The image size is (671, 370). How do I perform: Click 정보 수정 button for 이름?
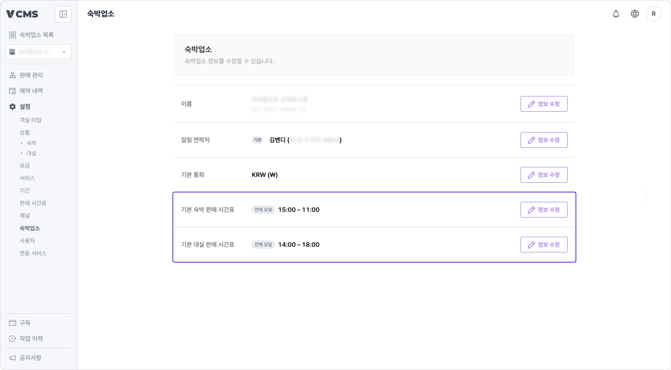click(544, 103)
